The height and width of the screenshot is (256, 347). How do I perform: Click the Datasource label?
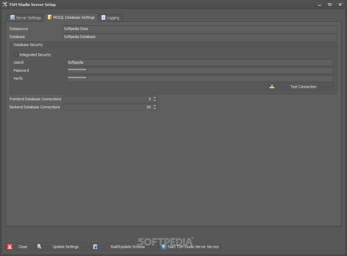[19, 29]
